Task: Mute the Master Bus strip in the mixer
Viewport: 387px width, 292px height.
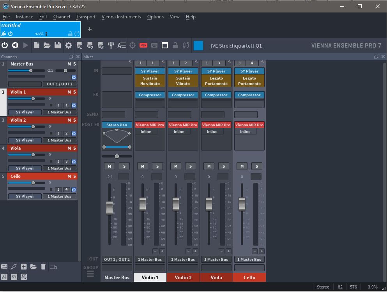Action: coord(110,166)
